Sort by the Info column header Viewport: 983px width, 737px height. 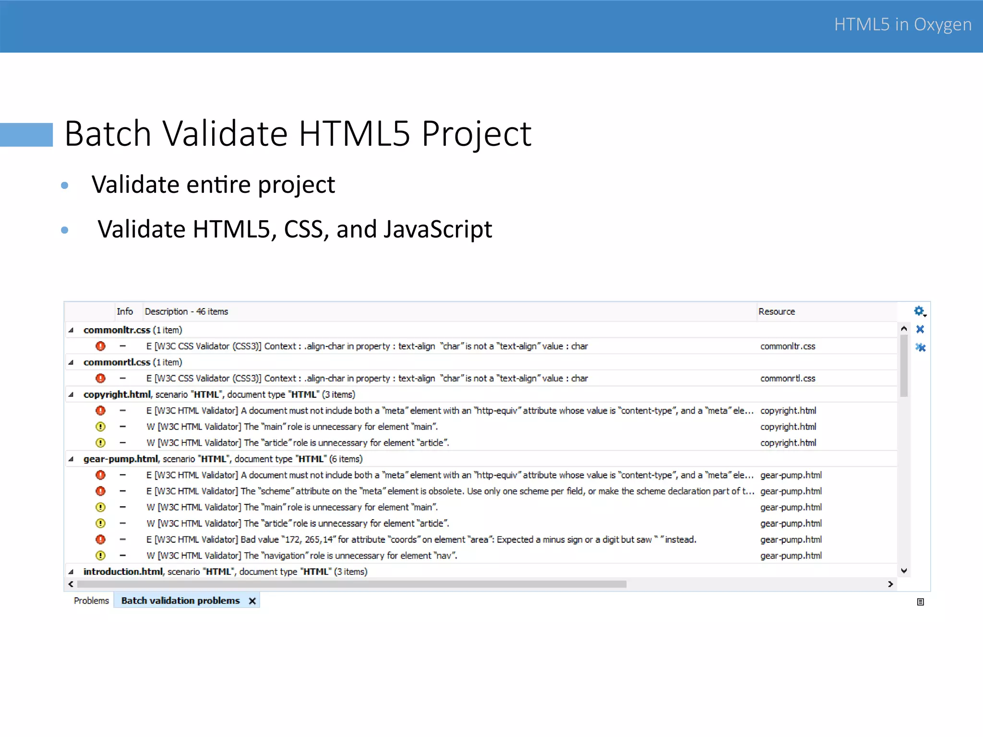point(128,311)
